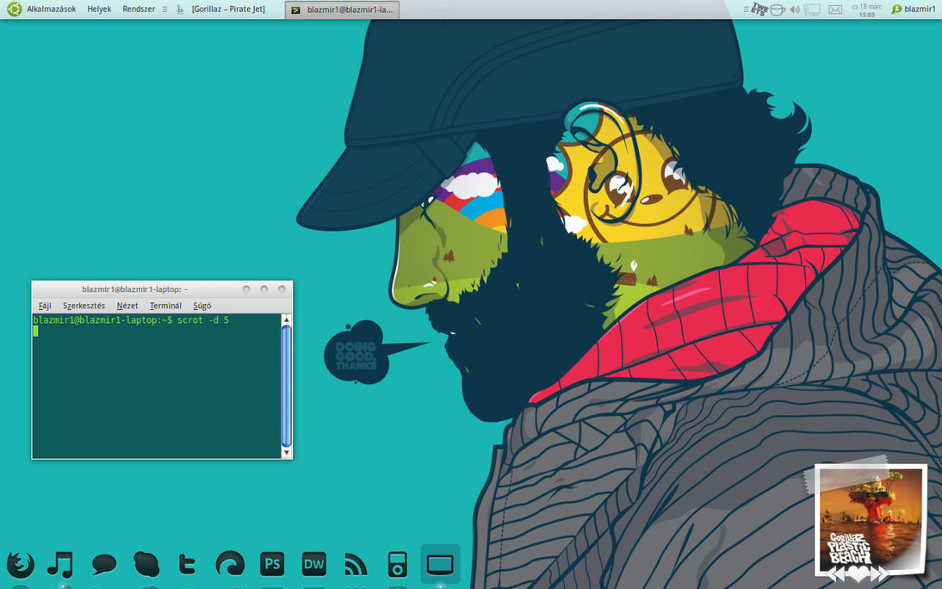
Task: Open the Nézet menu in the terminal
Action: coord(127,306)
